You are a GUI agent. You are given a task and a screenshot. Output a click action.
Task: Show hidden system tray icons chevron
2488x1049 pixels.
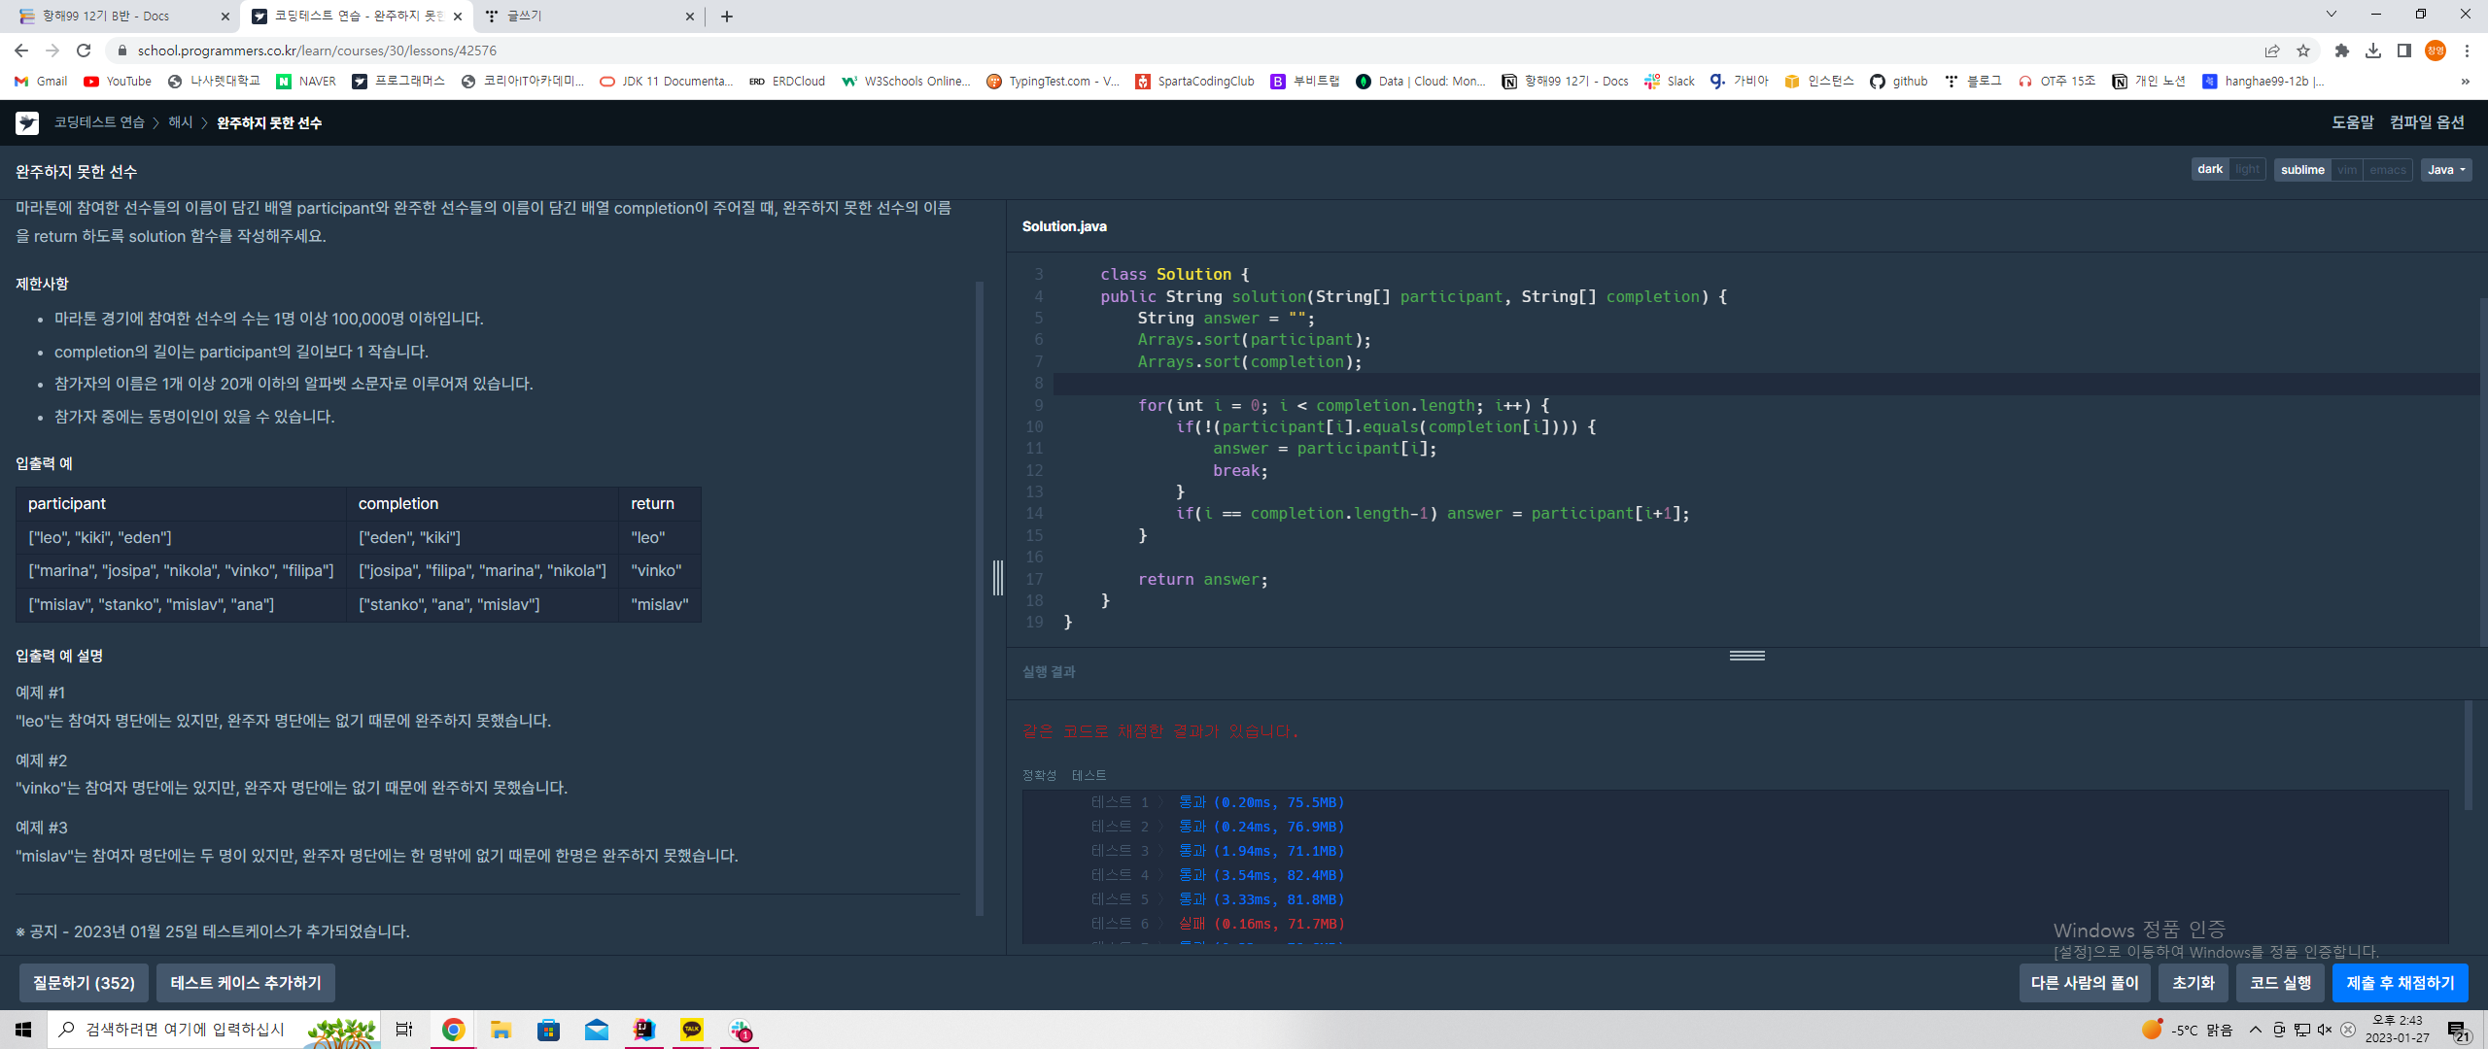[x=2255, y=1030]
